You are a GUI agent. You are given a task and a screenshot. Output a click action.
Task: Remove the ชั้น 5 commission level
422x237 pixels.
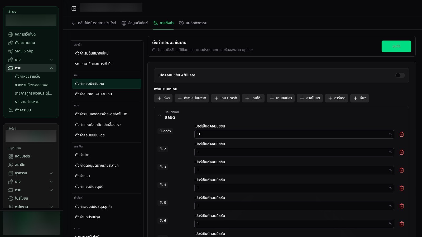[402, 206]
